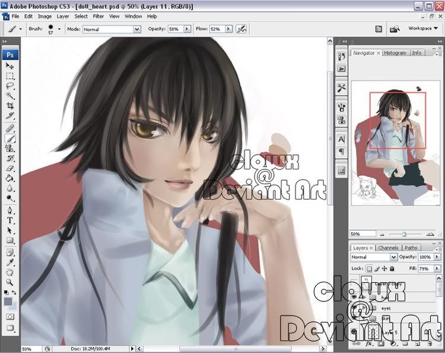Image resolution: width=445 pixels, height=353 pixels.
Task: Switch to the Paths tab
Action: click(x=411, y=248)
